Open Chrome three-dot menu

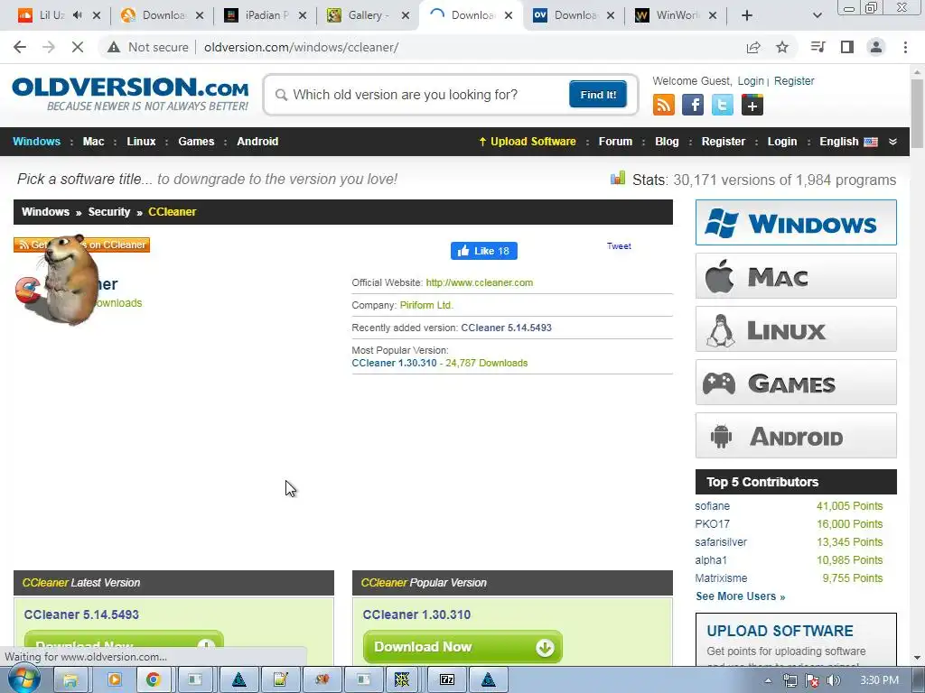905,47
